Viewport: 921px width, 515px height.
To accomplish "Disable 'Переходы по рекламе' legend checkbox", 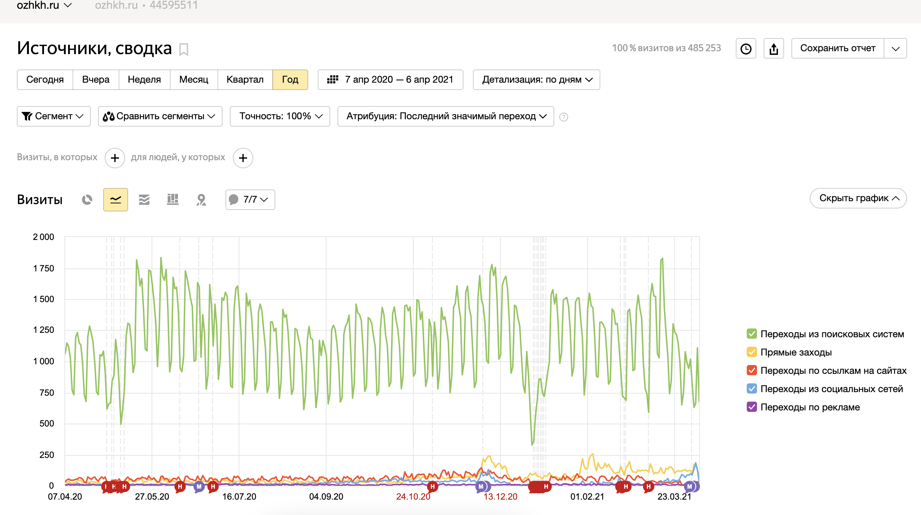I will pos(752,407).
